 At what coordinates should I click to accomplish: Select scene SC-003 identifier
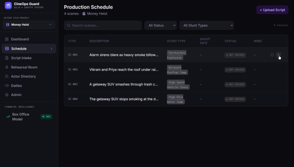(73, 84)
